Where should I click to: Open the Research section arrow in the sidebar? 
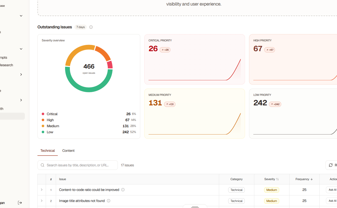point(21,75)
